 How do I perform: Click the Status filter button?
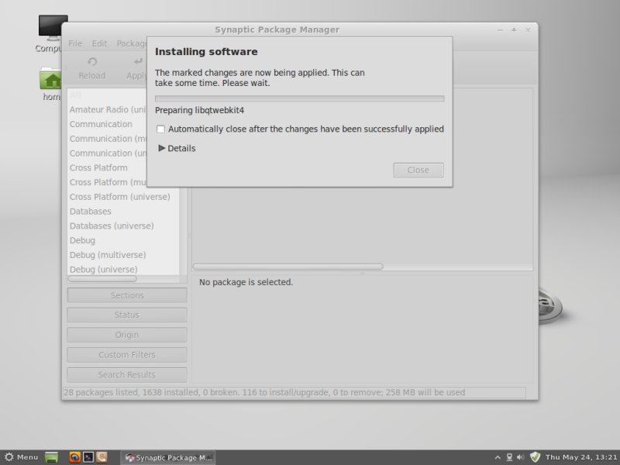click(x=127, y=315)
